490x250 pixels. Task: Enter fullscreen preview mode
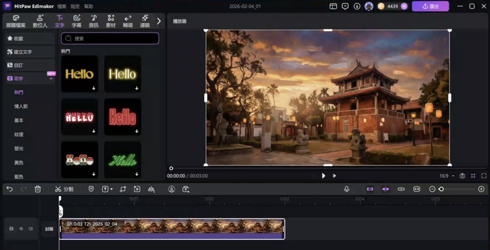483,176
